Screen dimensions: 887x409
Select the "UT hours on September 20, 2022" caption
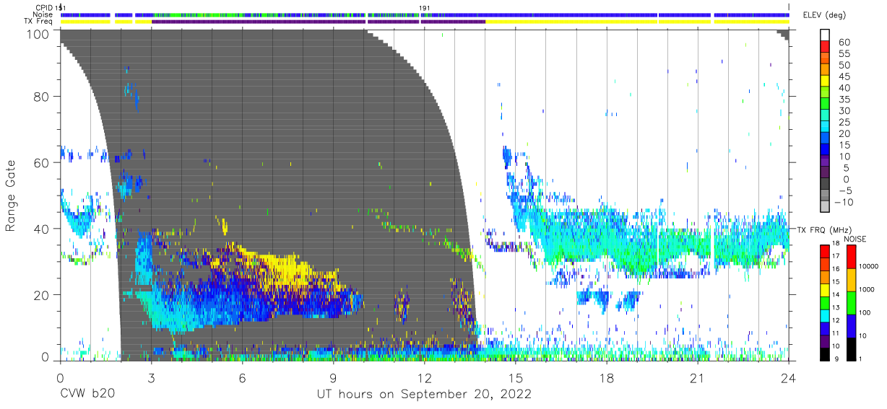tap(424, 395)
